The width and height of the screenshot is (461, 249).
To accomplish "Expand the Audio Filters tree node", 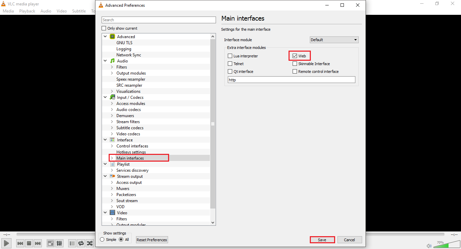I will pos(112,67).
